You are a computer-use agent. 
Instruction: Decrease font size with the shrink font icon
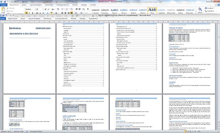point(48,9)
